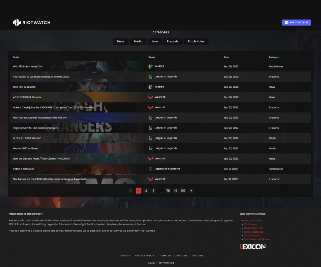Click the pagination ellipsis
Viewport: 321px width, 267px height.
pyautogui.click(x=161, y=192)
